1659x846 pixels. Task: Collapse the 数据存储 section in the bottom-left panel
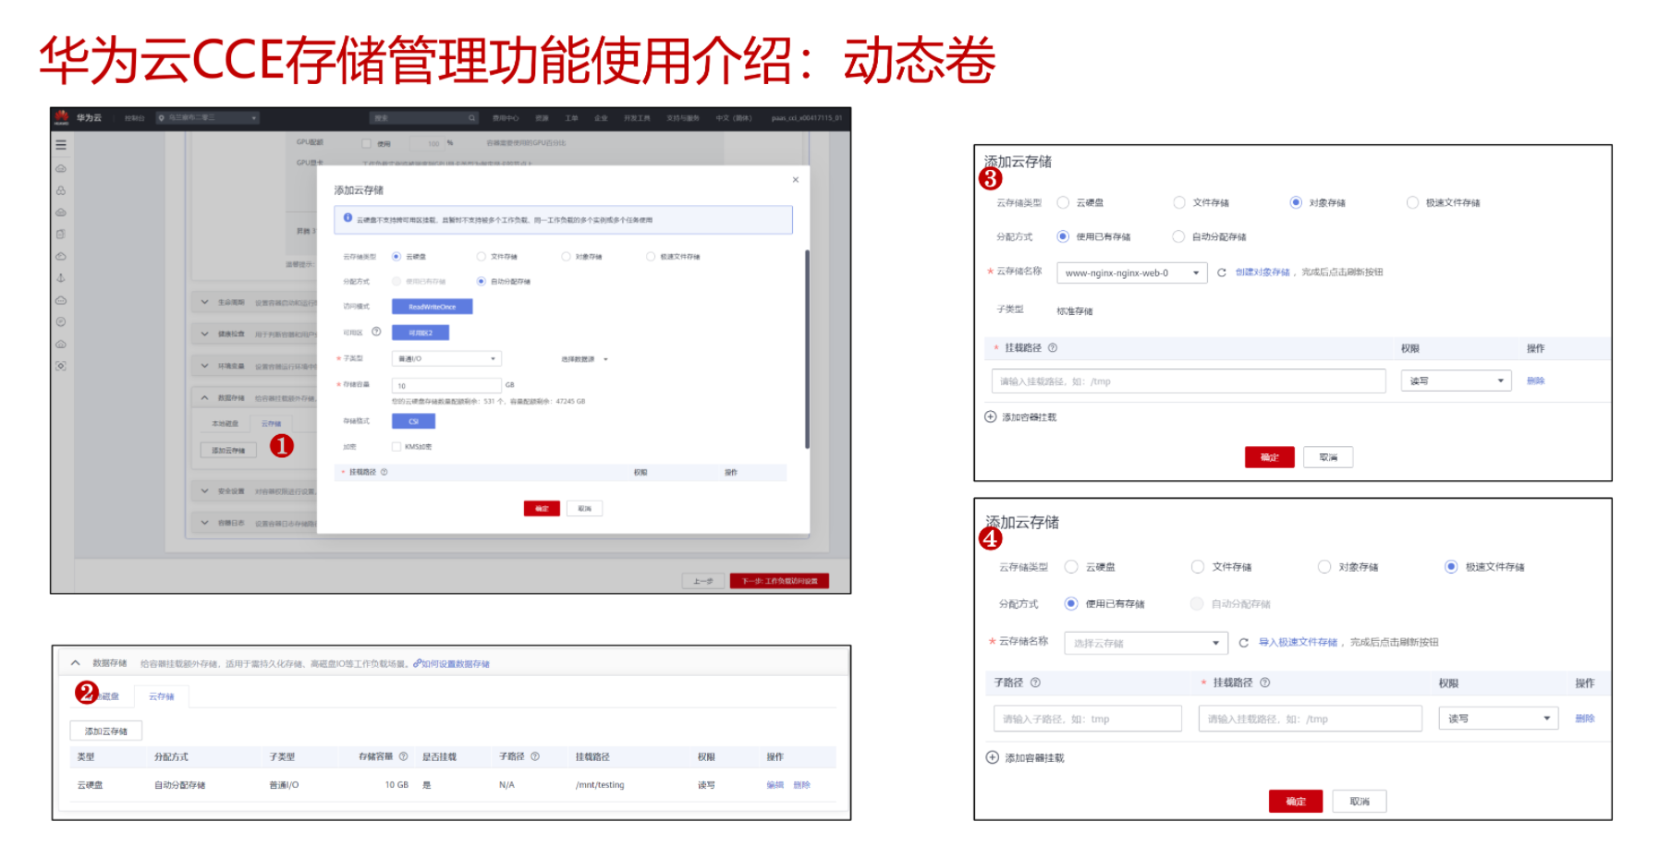(x=76, y=663)
